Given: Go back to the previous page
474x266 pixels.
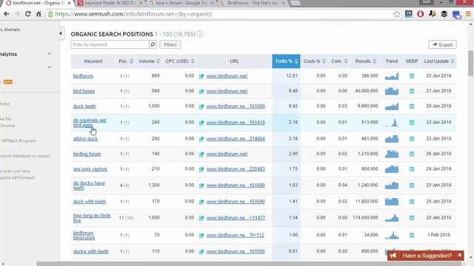Looking at the screenshot, I should [6, 14].
